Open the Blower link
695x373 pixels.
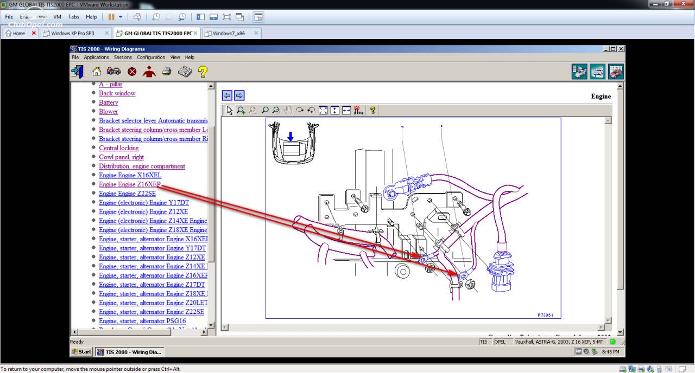pos(109,112)
